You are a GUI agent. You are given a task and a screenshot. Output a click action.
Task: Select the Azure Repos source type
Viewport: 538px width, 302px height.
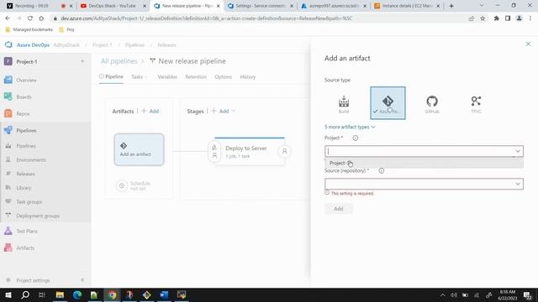click(388, 103)
